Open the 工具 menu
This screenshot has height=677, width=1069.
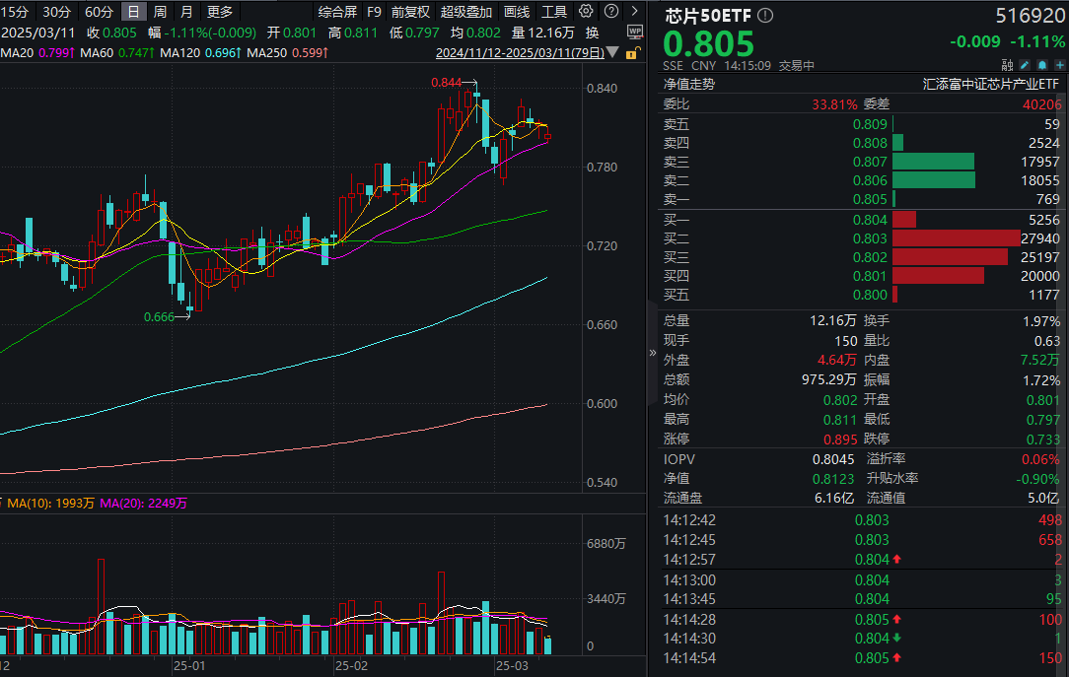click(x=554, y=12)
